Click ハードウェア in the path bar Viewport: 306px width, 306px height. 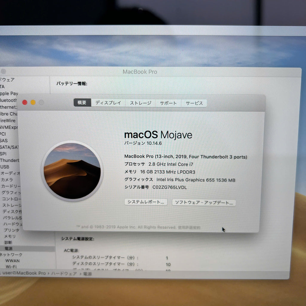[64, 273]
